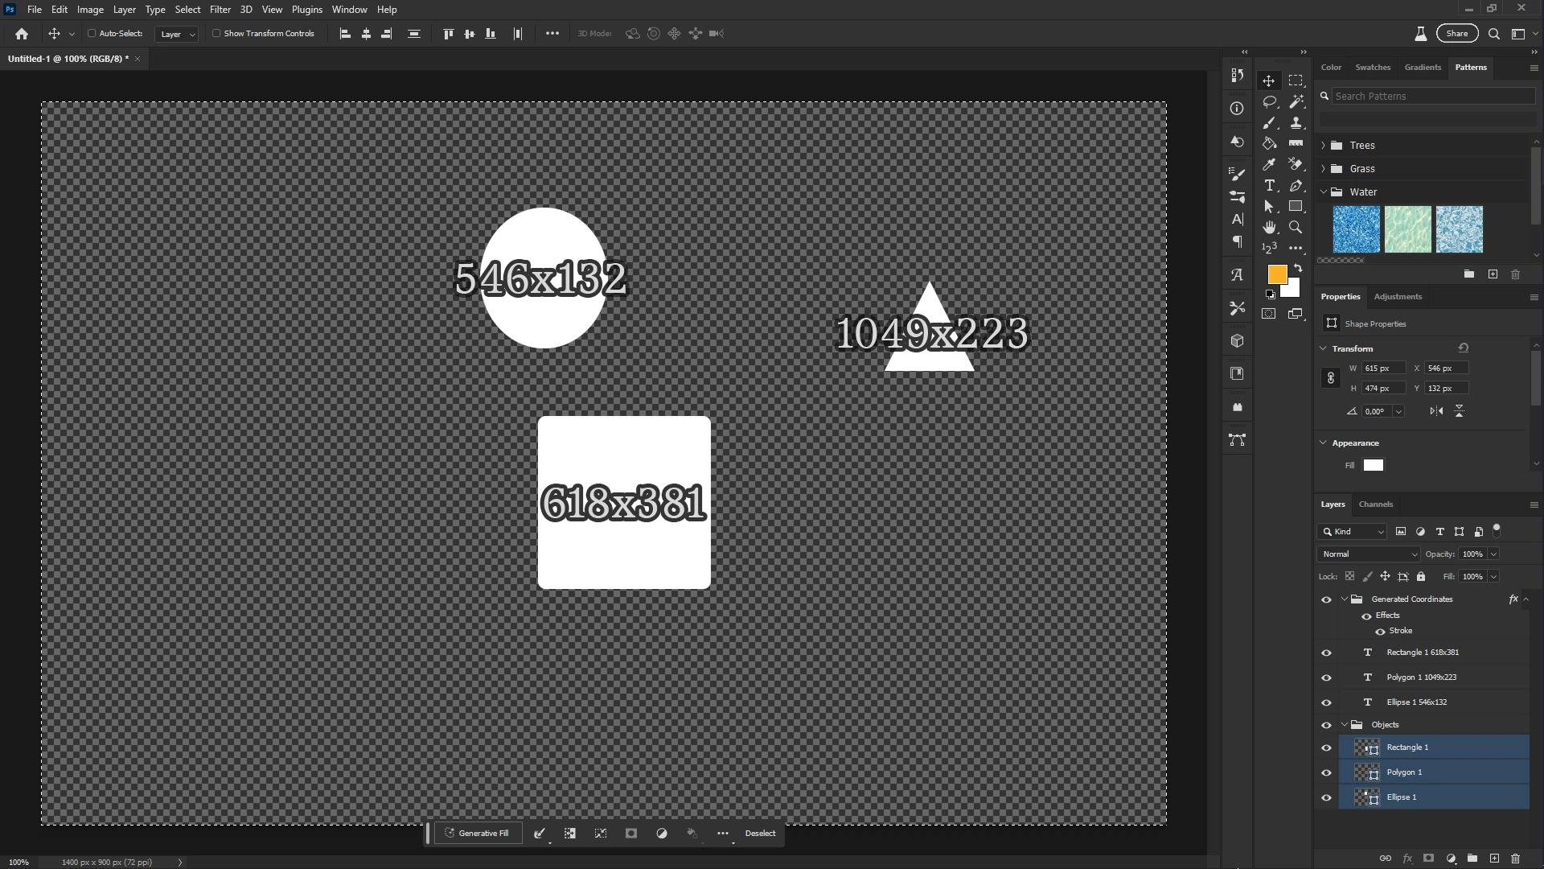This screenshot has width=1544, height=869.
Task: Select the Hand tool
Action: (x=1269, y=228)
